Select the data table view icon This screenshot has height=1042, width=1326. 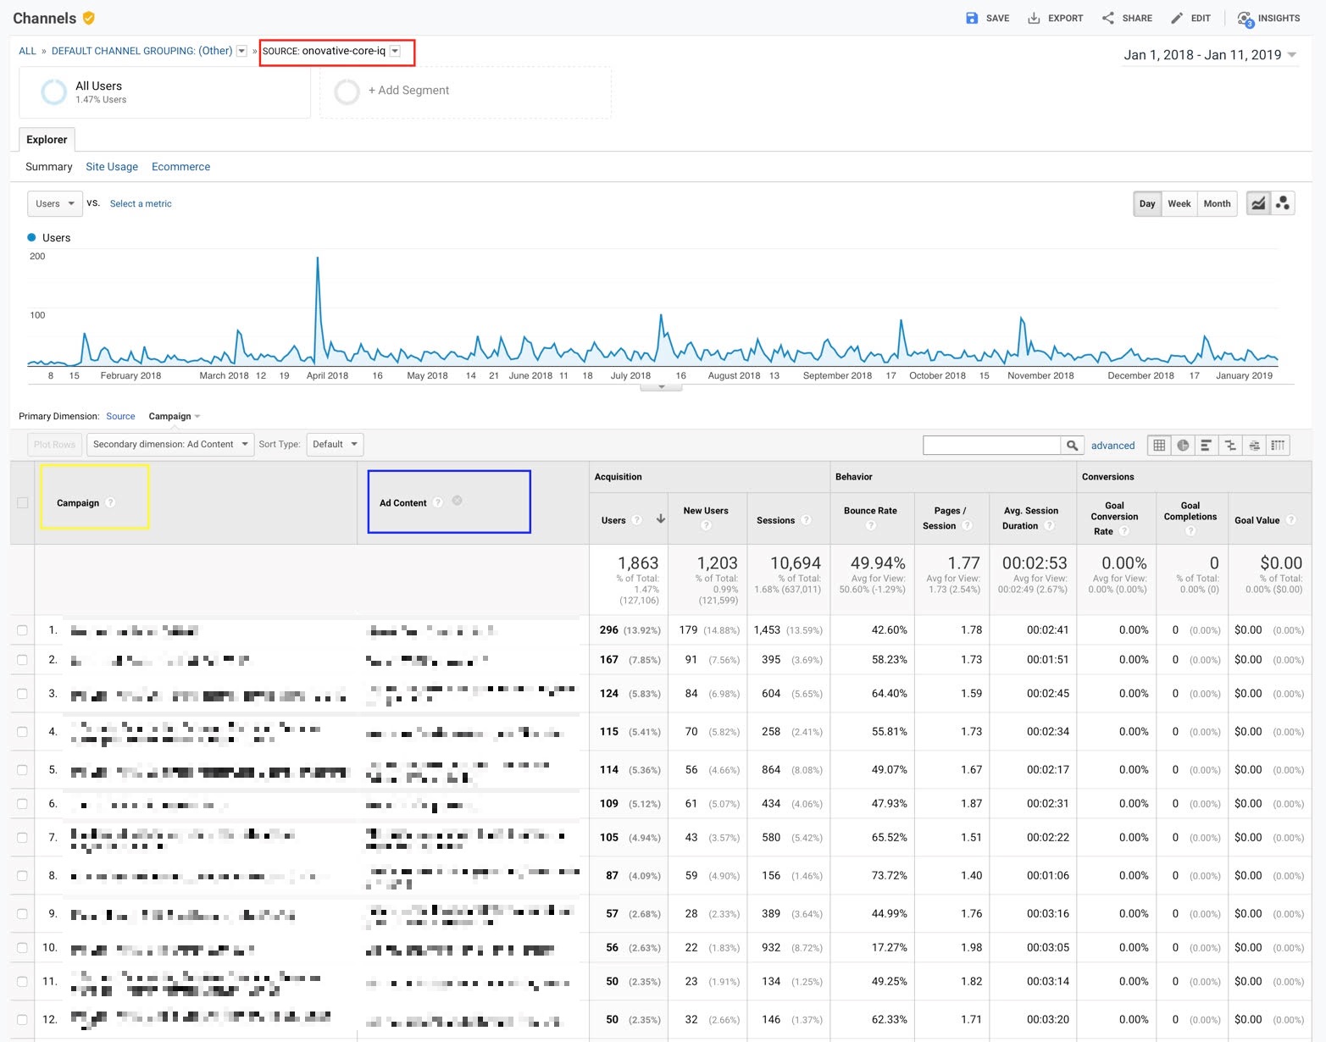(x=1159, y=445)
